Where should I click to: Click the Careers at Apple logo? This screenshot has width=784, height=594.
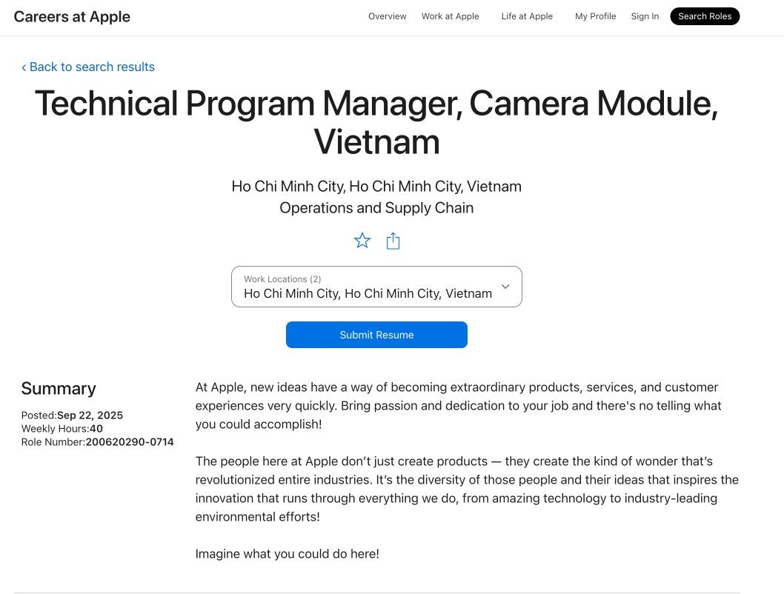click(x=72, y=17)
